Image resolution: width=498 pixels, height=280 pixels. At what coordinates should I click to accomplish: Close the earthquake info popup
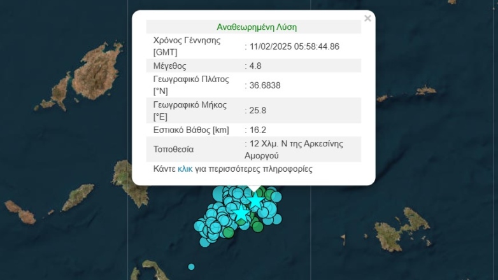pyautogui.click(x=367, y=18)
